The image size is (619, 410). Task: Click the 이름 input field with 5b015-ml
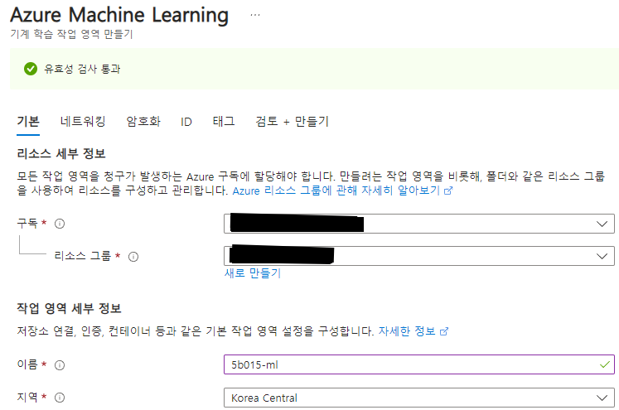pyautogui.click(x=418, y=364)
